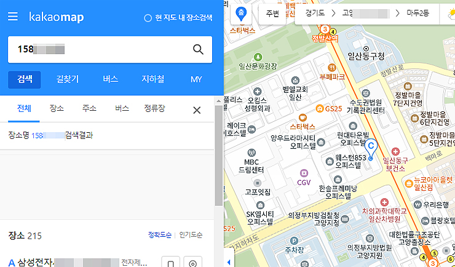
Task: Close search results with X
Action: point(197,110)
